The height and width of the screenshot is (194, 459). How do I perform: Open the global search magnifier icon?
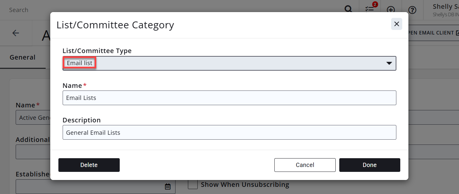[x=348, y=9]
